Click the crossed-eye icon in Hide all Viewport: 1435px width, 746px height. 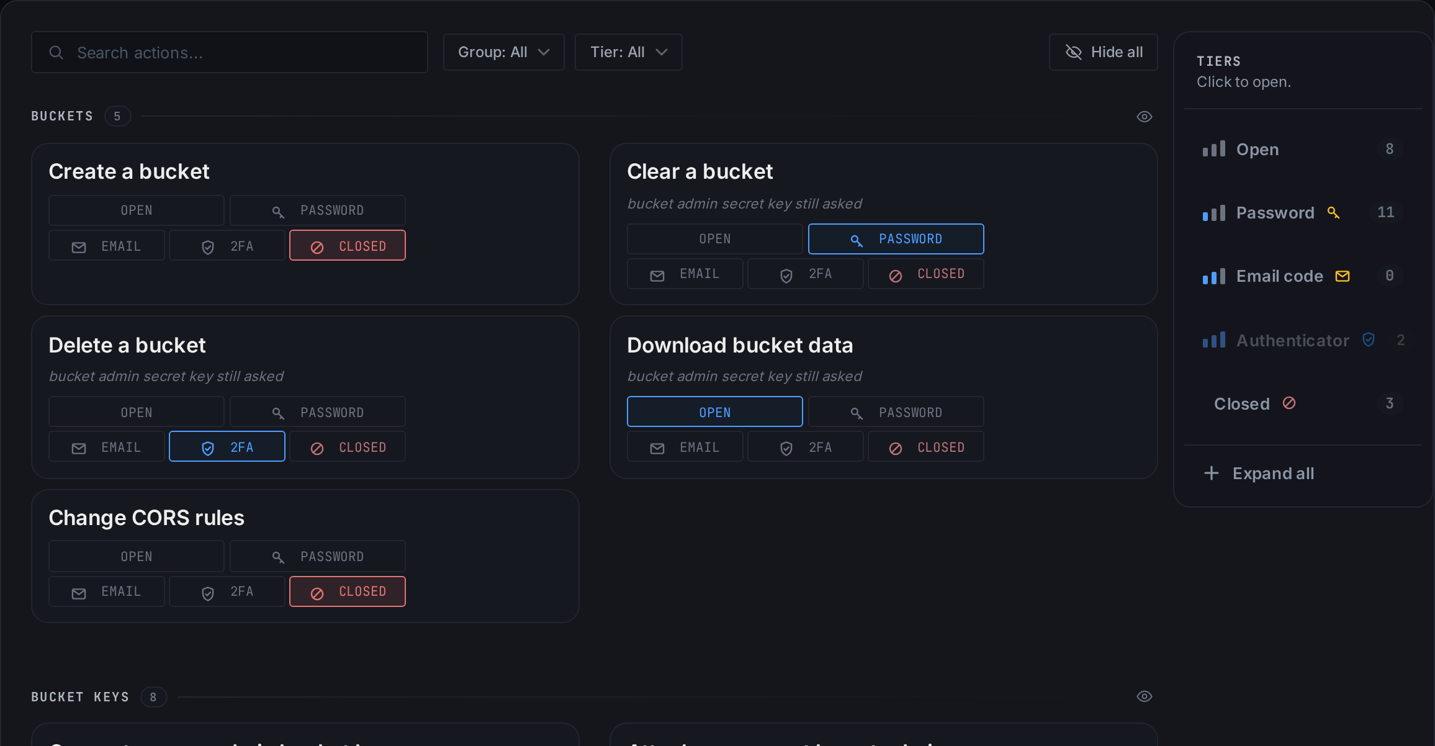pyautogui.click(x=1074, y=52)
